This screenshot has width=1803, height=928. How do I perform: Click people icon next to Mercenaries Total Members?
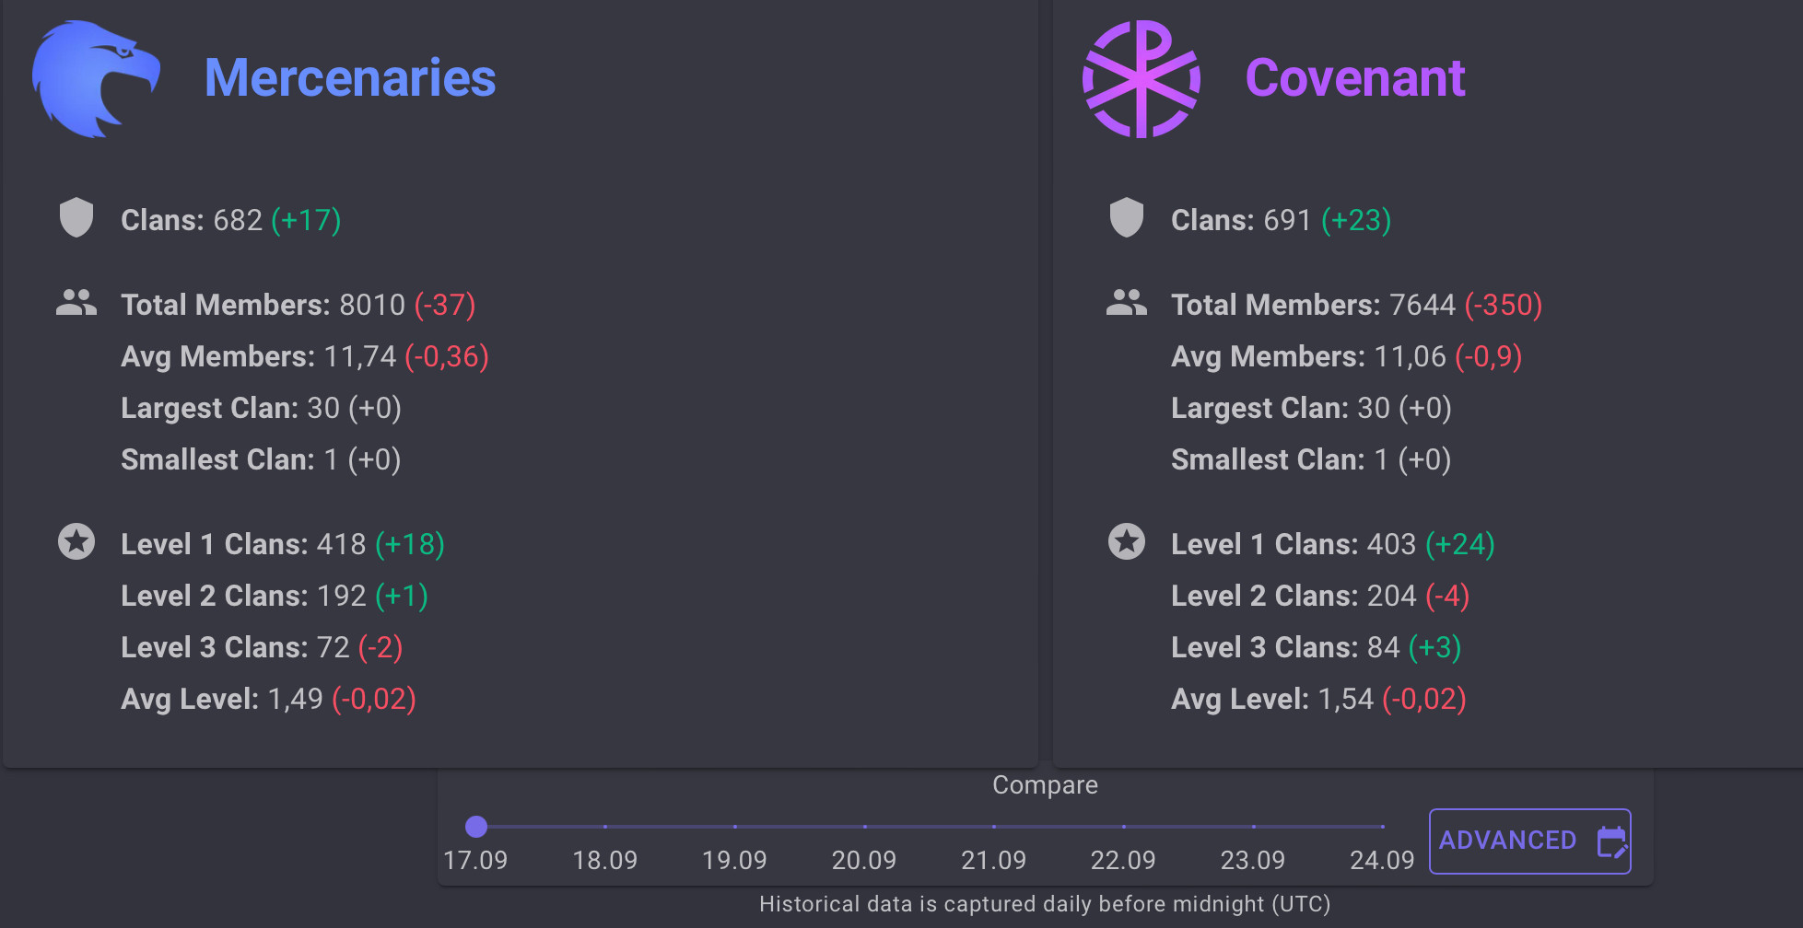(76, 303)
